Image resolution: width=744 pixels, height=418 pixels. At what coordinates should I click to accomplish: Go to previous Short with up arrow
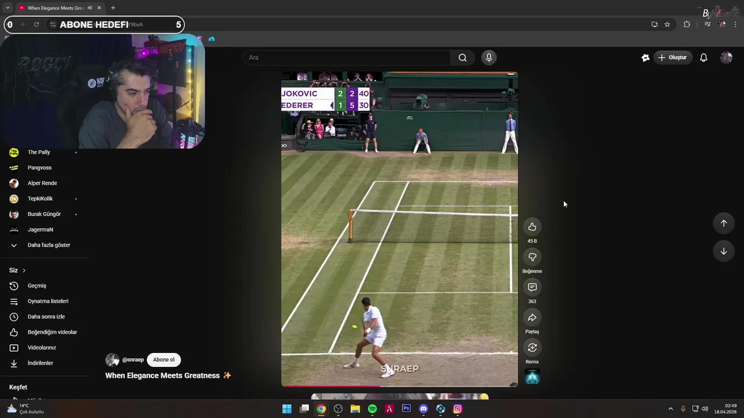coord(724,224)
